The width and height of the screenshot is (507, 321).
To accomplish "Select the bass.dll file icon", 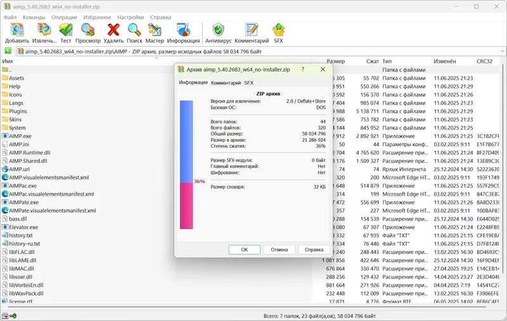I will (x=5, y=218).
